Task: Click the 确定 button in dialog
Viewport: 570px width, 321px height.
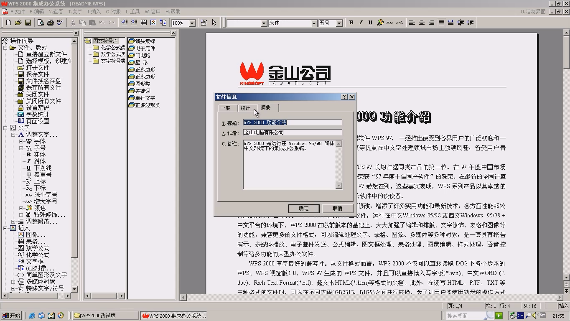Action: point(304,209)
